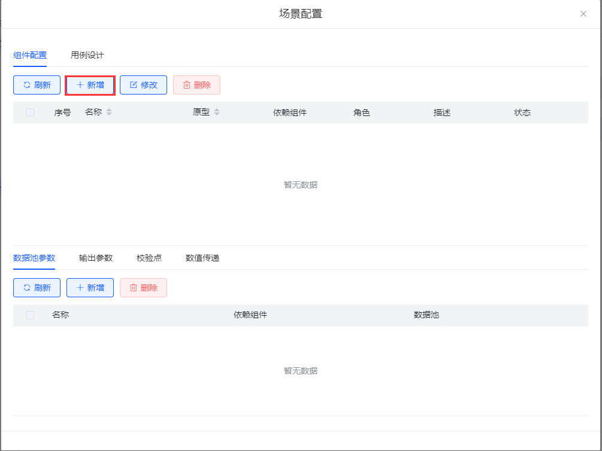Tick the select-all checkbox in data pool table
The image size is (602, 451).
pos(30,315)
